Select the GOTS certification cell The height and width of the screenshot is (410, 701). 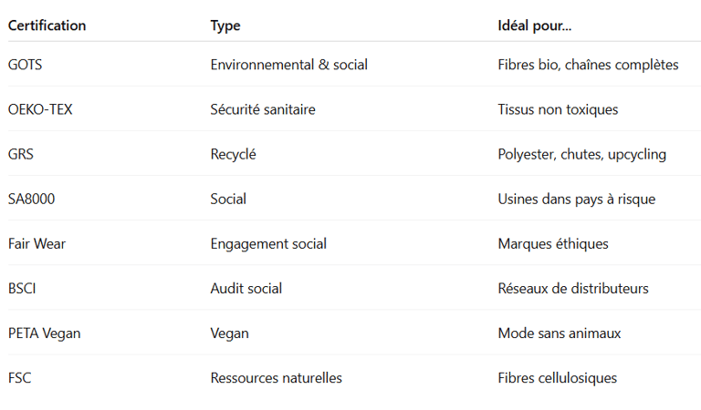(26, 65)
